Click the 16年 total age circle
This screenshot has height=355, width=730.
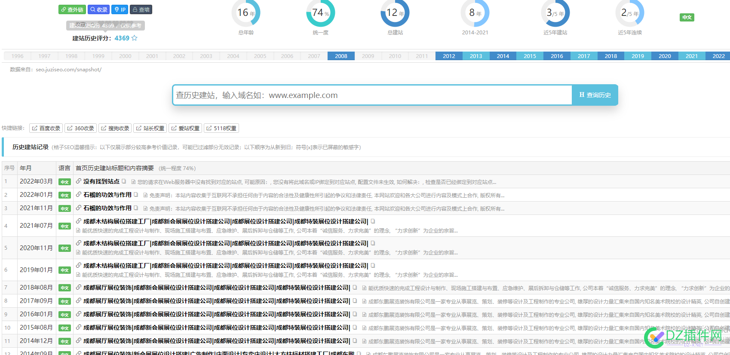[246, 13]
